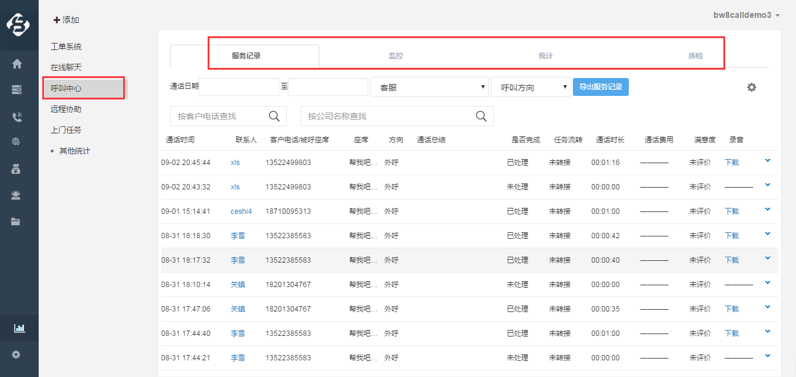Switch to the 质检 tab
This screenshot has width=796, height=377.
(695, 56)
